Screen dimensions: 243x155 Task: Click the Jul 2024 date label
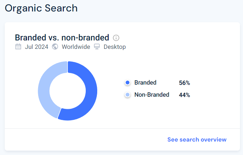pyautogui.click(x=37, y=47)
